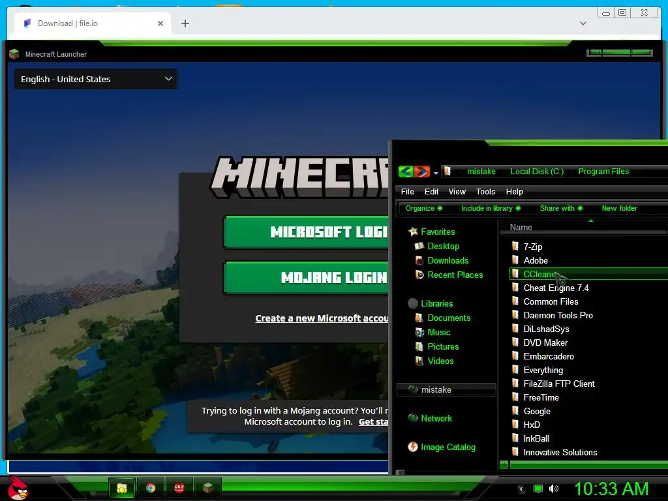Select the CCleaner folder
Image resolution: width=668 pixels, height=501 pixels.
589,274
